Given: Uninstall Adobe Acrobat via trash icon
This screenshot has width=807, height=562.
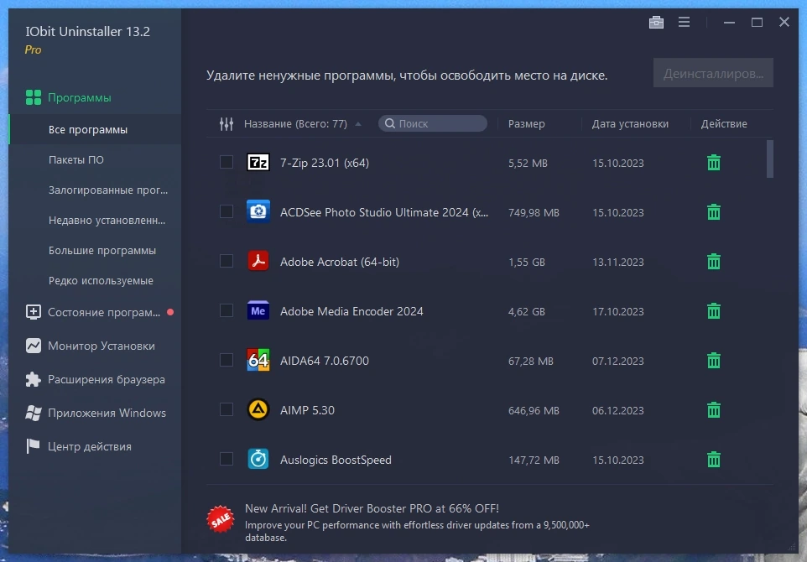Looking at the screenshot, I should [x=713, y=262].
